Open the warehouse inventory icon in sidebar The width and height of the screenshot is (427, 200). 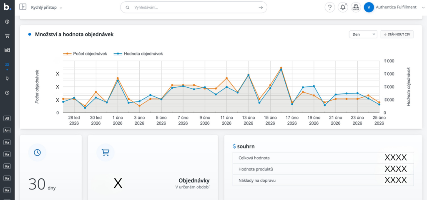7,50
